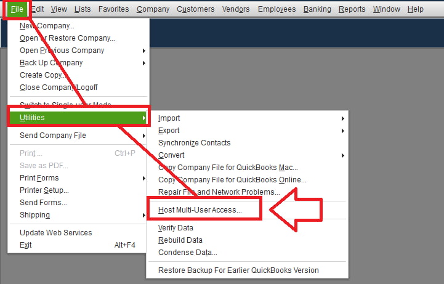Open the Favorites menu
The image size is (444, 284).
[x=113, y=9]
